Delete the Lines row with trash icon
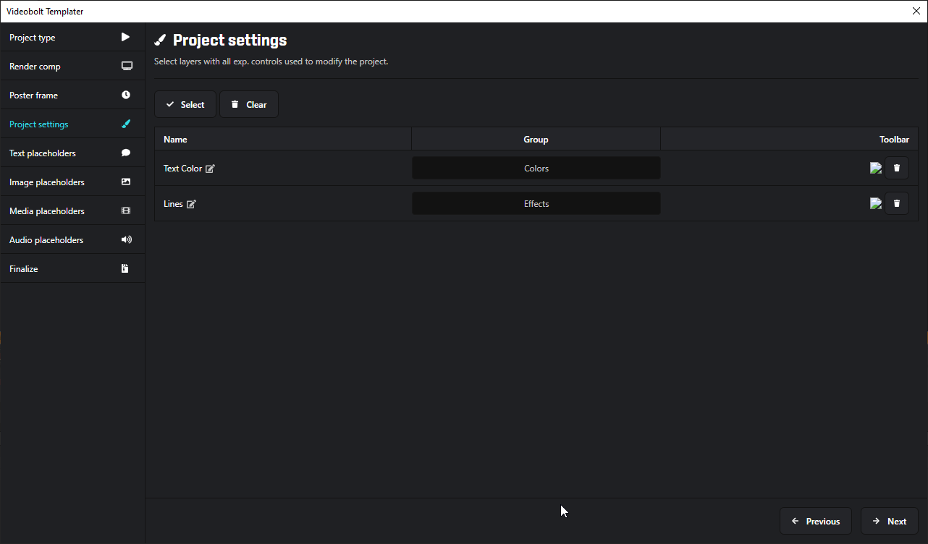The image size is (928, 544). coord(896,203)
